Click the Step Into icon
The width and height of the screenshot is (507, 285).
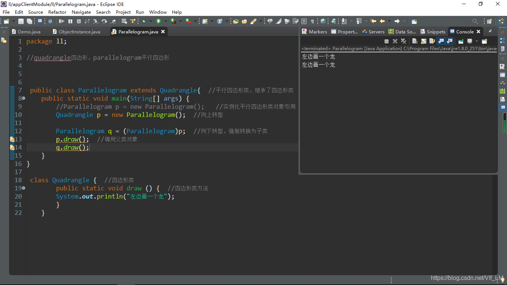click(96, 21)
